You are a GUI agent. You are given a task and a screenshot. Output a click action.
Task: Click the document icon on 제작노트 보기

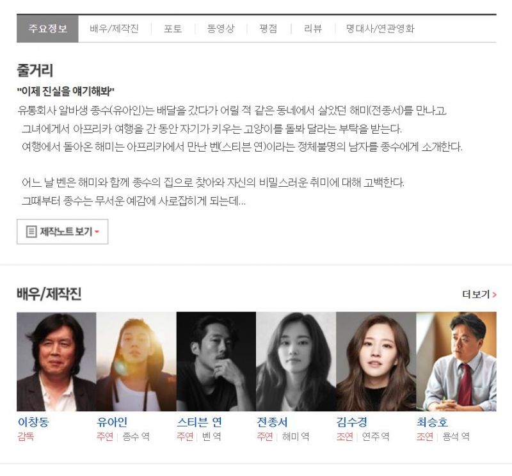coord(31,232)
